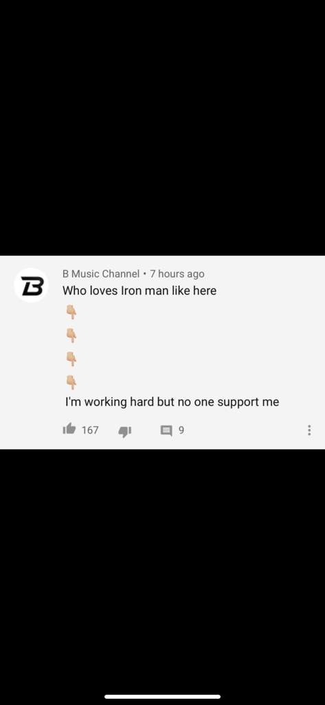The width and height of the screenshot is (325, 705).
Task: Tap the third pointing-down hand emoji
Action: tap(71, 359)
